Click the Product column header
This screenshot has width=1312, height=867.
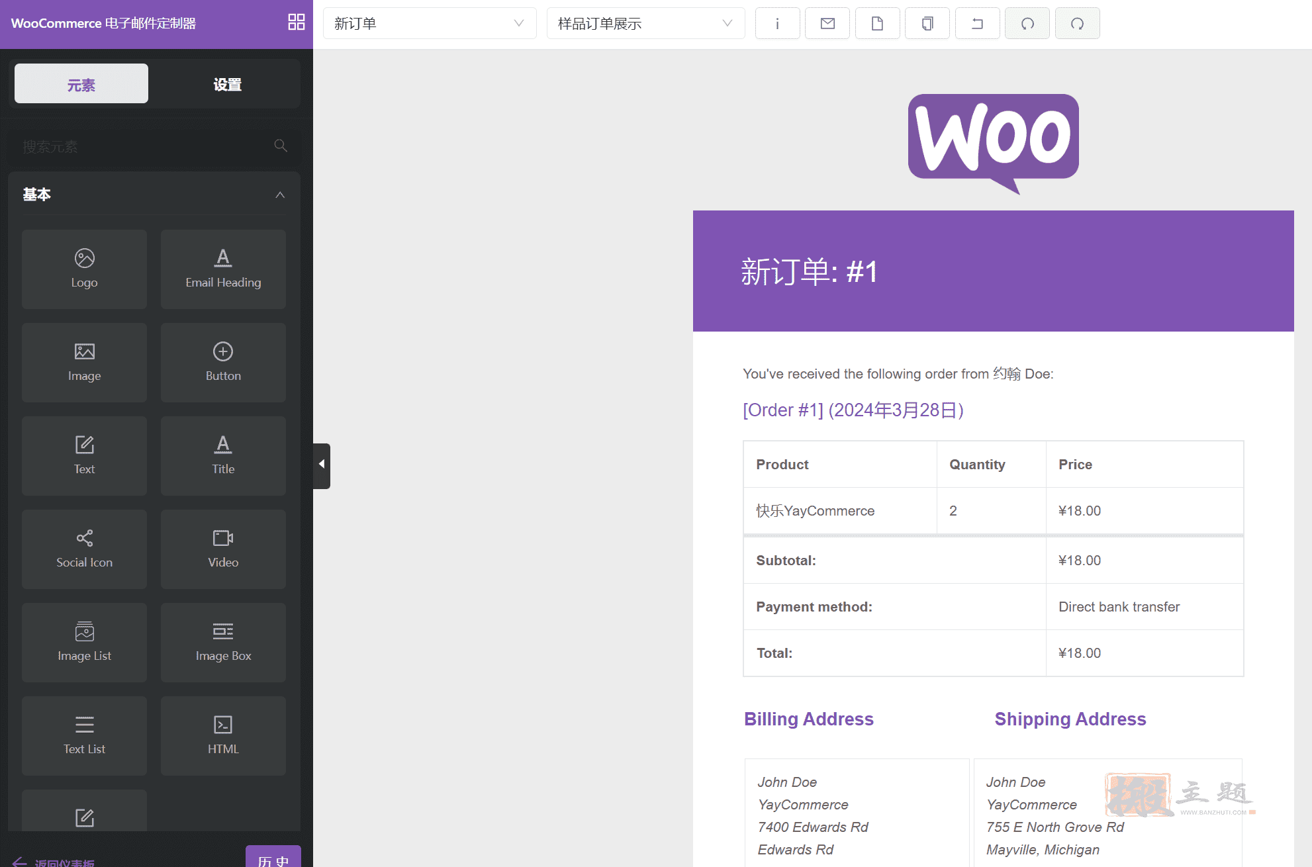point(782,465)
